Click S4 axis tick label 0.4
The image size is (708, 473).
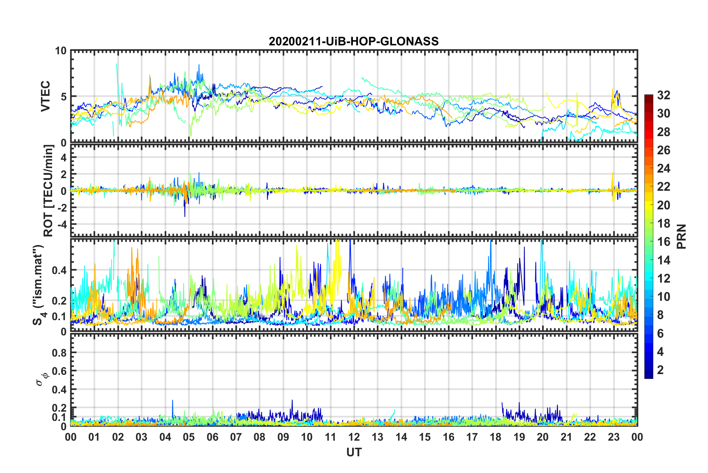pyautogui.click(x=59, y=270)
